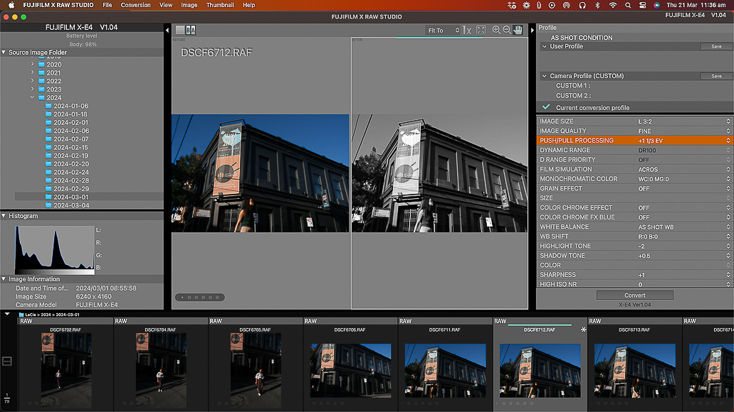This screenshot has width=734, height=412.
Task: Select CUSTOM 2 profile
Action: click(x=573, y=95)
